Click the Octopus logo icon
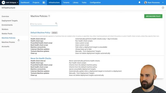 click(3, 2)
